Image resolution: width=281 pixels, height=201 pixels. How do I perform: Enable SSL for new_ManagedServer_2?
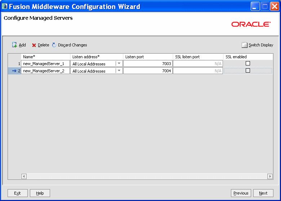(x=248, y=70)
